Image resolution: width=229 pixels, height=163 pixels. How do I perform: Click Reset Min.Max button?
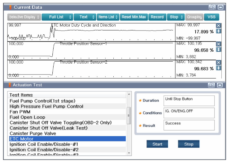[134, 17]
